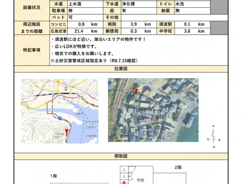Viewport: 246px width, 184px height.
Task: Click the 中学校 label cell
Action: click(166, 31)
